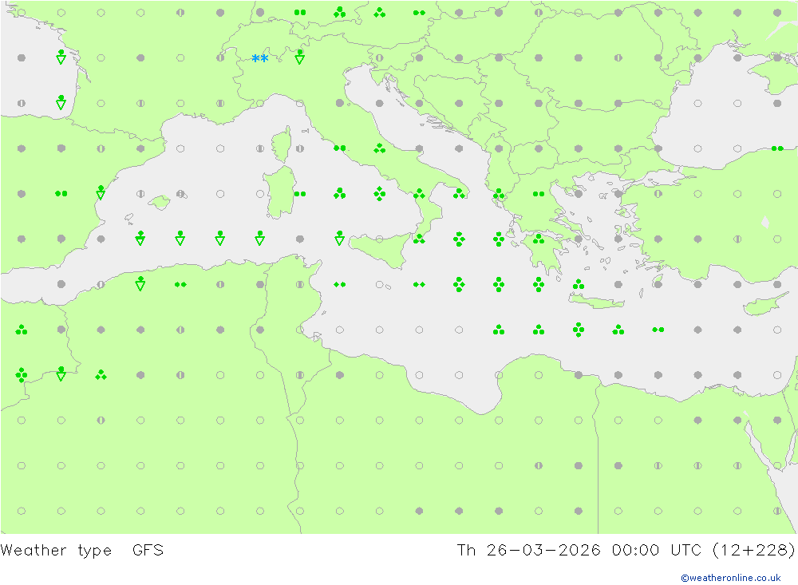Screen dimensions: 798x585
Task: Click on the island of Corsica
Action: pyautogui.click(x=279, y=148)
